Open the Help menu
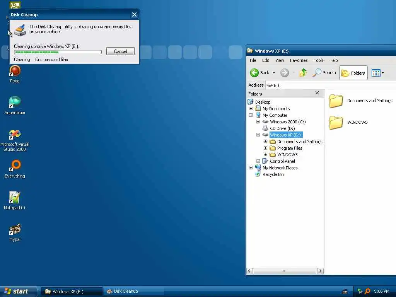Viewport: 396px width, 297px height. click(x=333, y=60)
